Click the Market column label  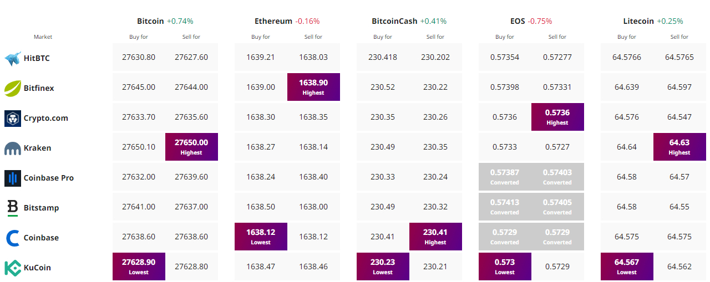[x=43, y=37]
